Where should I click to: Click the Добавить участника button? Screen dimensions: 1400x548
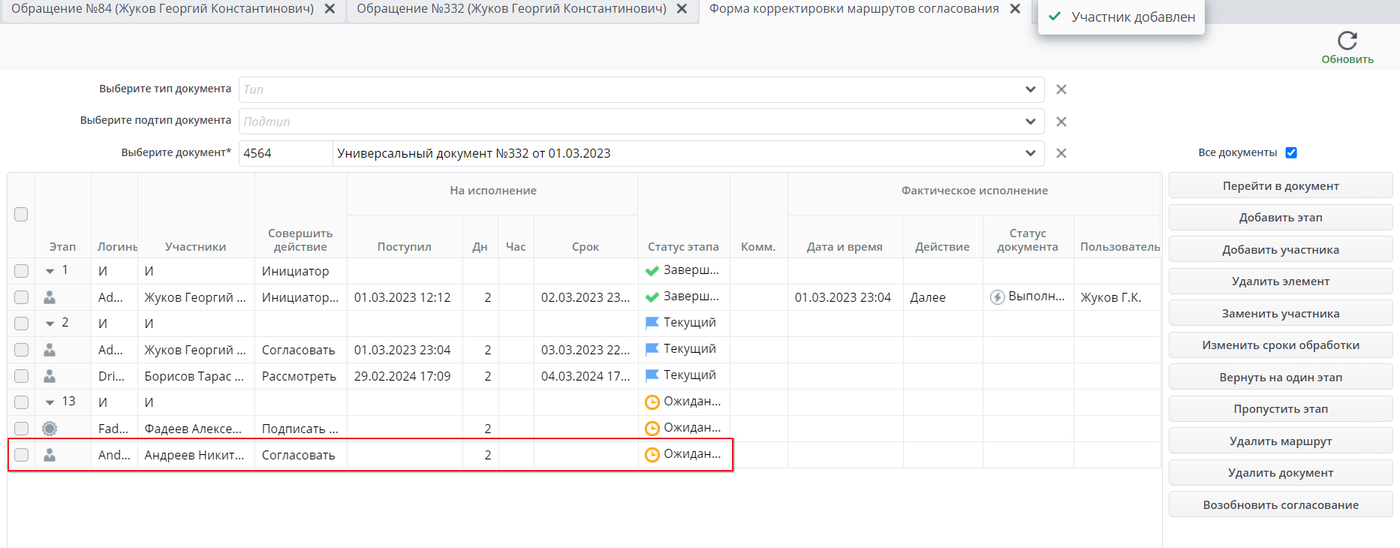click(x=1281, y=249)
